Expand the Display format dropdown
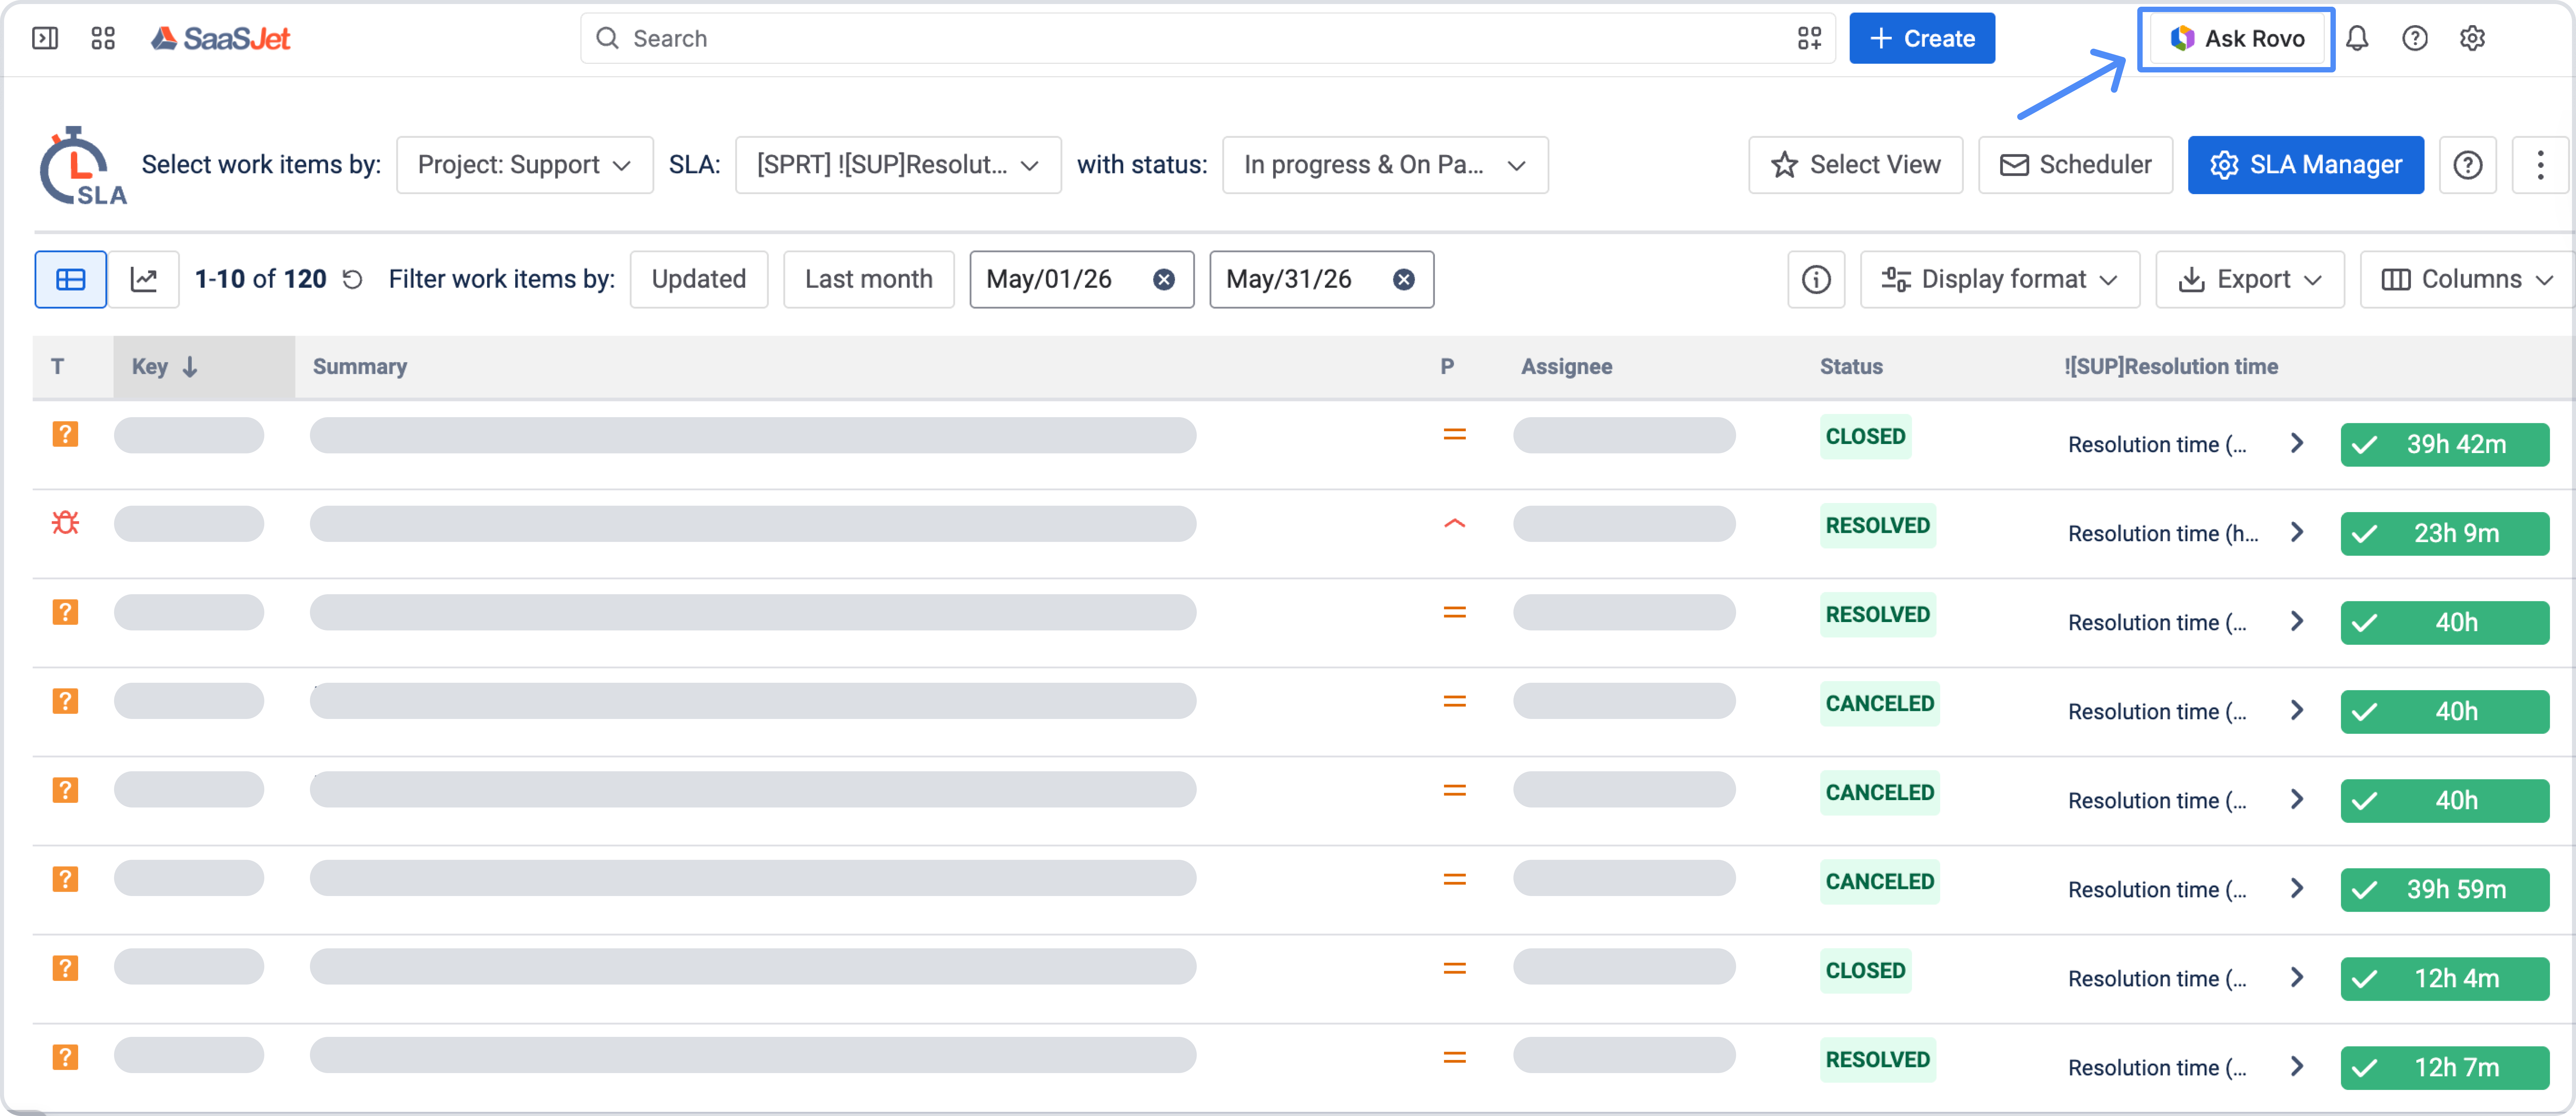This screenshot has width=2576, height=1116. click(x=1999, y=279)
